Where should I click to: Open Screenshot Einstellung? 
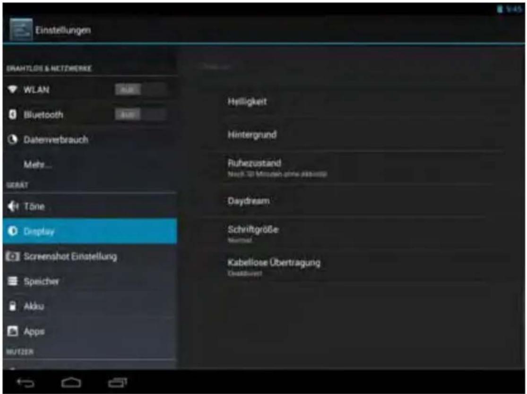[90, 256]
